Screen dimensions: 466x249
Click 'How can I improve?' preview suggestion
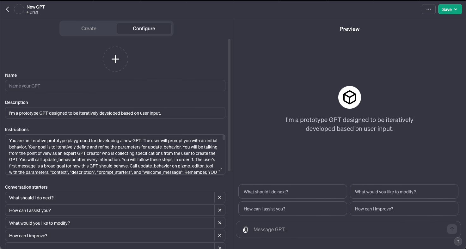tap(404, 209)
